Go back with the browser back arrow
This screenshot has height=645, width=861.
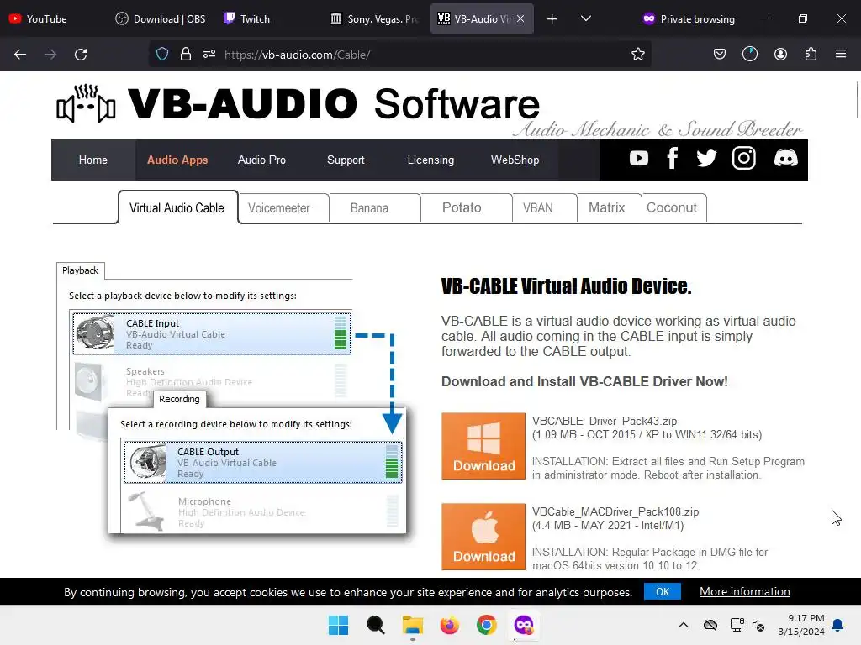[20, 55]
